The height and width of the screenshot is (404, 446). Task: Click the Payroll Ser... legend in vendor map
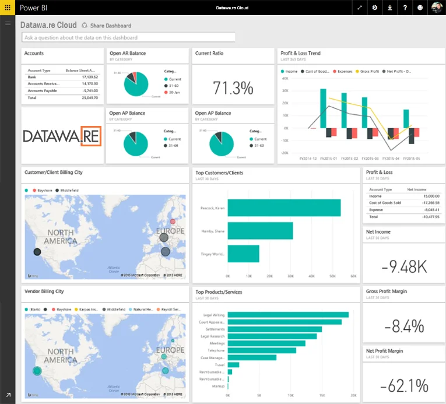coord(168,309)
